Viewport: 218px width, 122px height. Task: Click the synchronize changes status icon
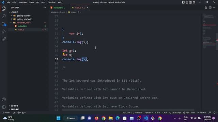coord(14,113)
